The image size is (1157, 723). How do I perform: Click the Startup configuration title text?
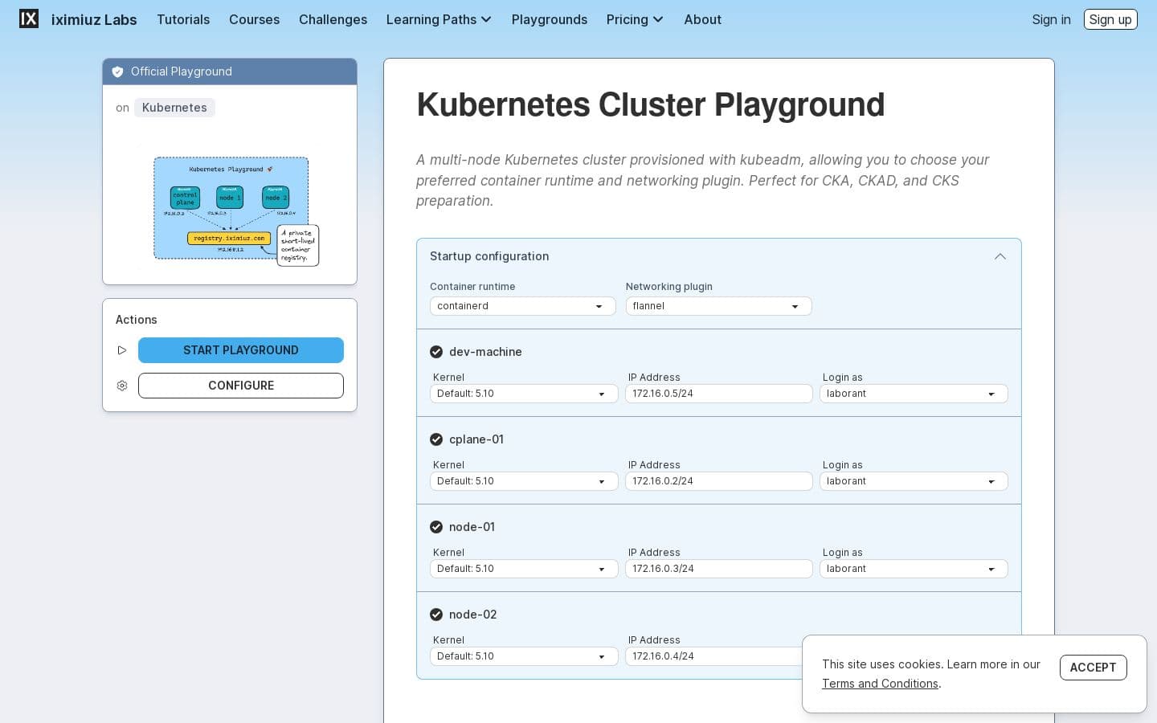tap(489, 256)
